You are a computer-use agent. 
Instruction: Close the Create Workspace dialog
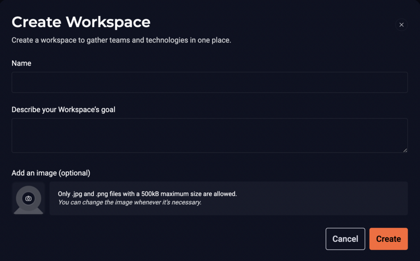pyautogui.click(x=401, y=25)
